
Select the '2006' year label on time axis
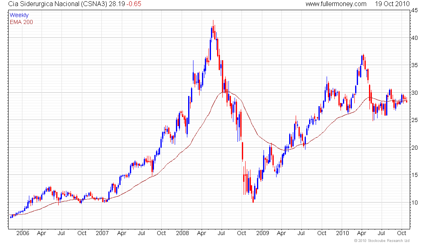pyautogui.click(x=22, y=233)
